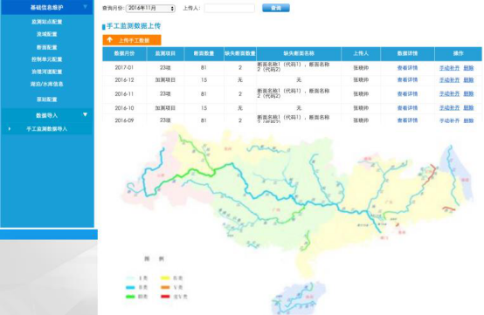The image size is (484, 315).
Task: Click the 数据月份 column header
Action: [x=124, y=53]
